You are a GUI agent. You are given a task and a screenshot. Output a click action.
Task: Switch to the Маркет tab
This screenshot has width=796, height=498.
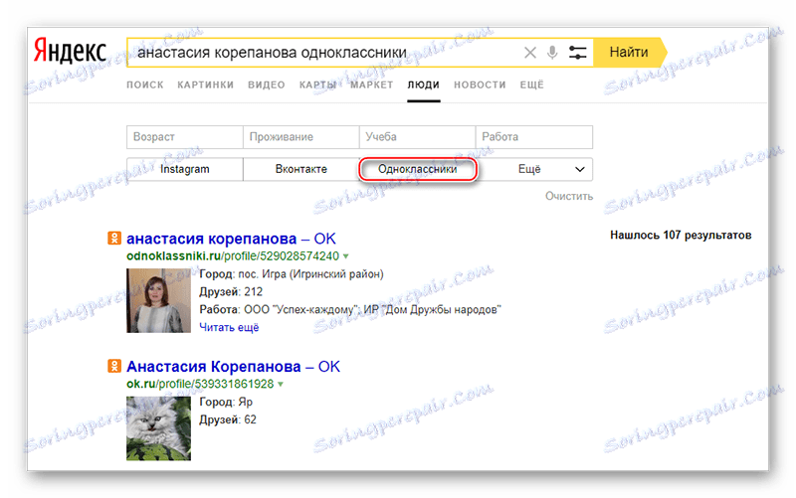(x=372, y=84)
